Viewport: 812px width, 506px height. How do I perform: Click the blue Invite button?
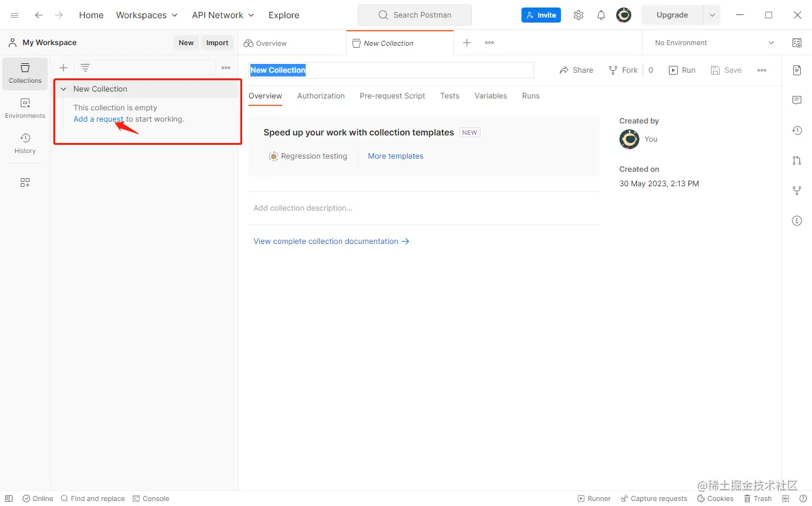(x=541, y=15)
